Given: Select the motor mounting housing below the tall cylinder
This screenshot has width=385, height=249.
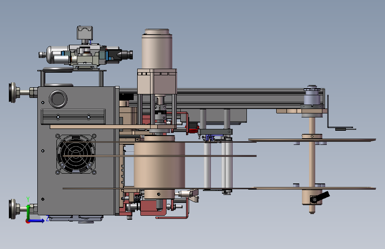Looking at the screenshot, I should pyautogui.click(x=157, y=82).
